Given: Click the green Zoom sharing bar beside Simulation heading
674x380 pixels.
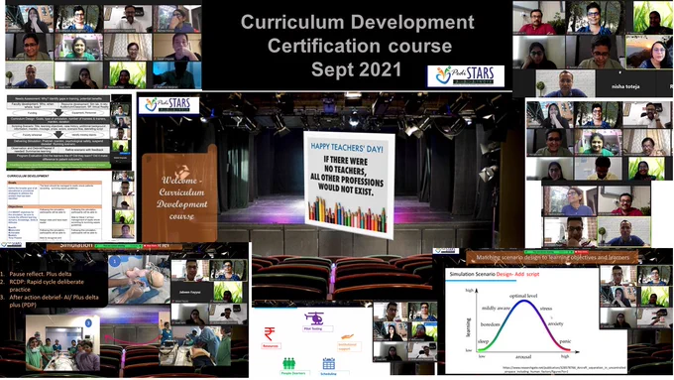Looking at the screenshot, I should pyautogui.click(x=119, y=246).
